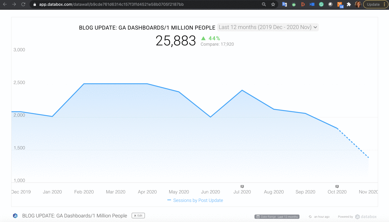Click the Date Range Last 12 months badge
This screenshot has height=222, width=389.
[277, 217]
